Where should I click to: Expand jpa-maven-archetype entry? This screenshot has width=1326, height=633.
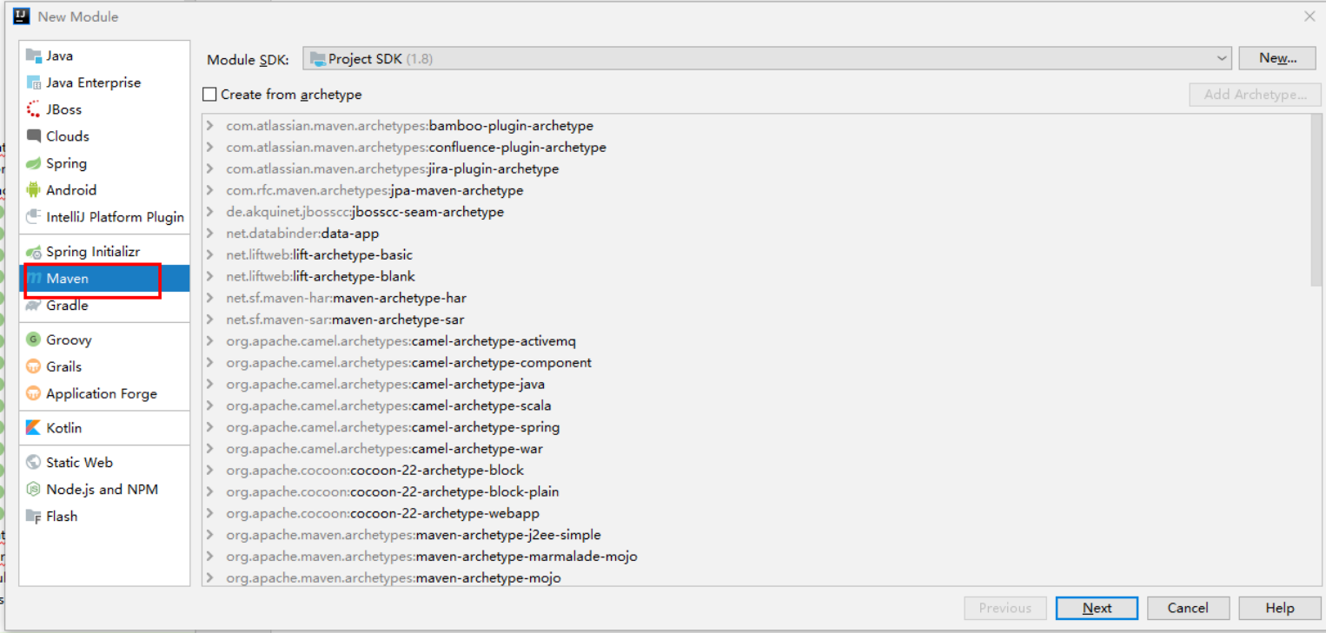click(210, 190)
